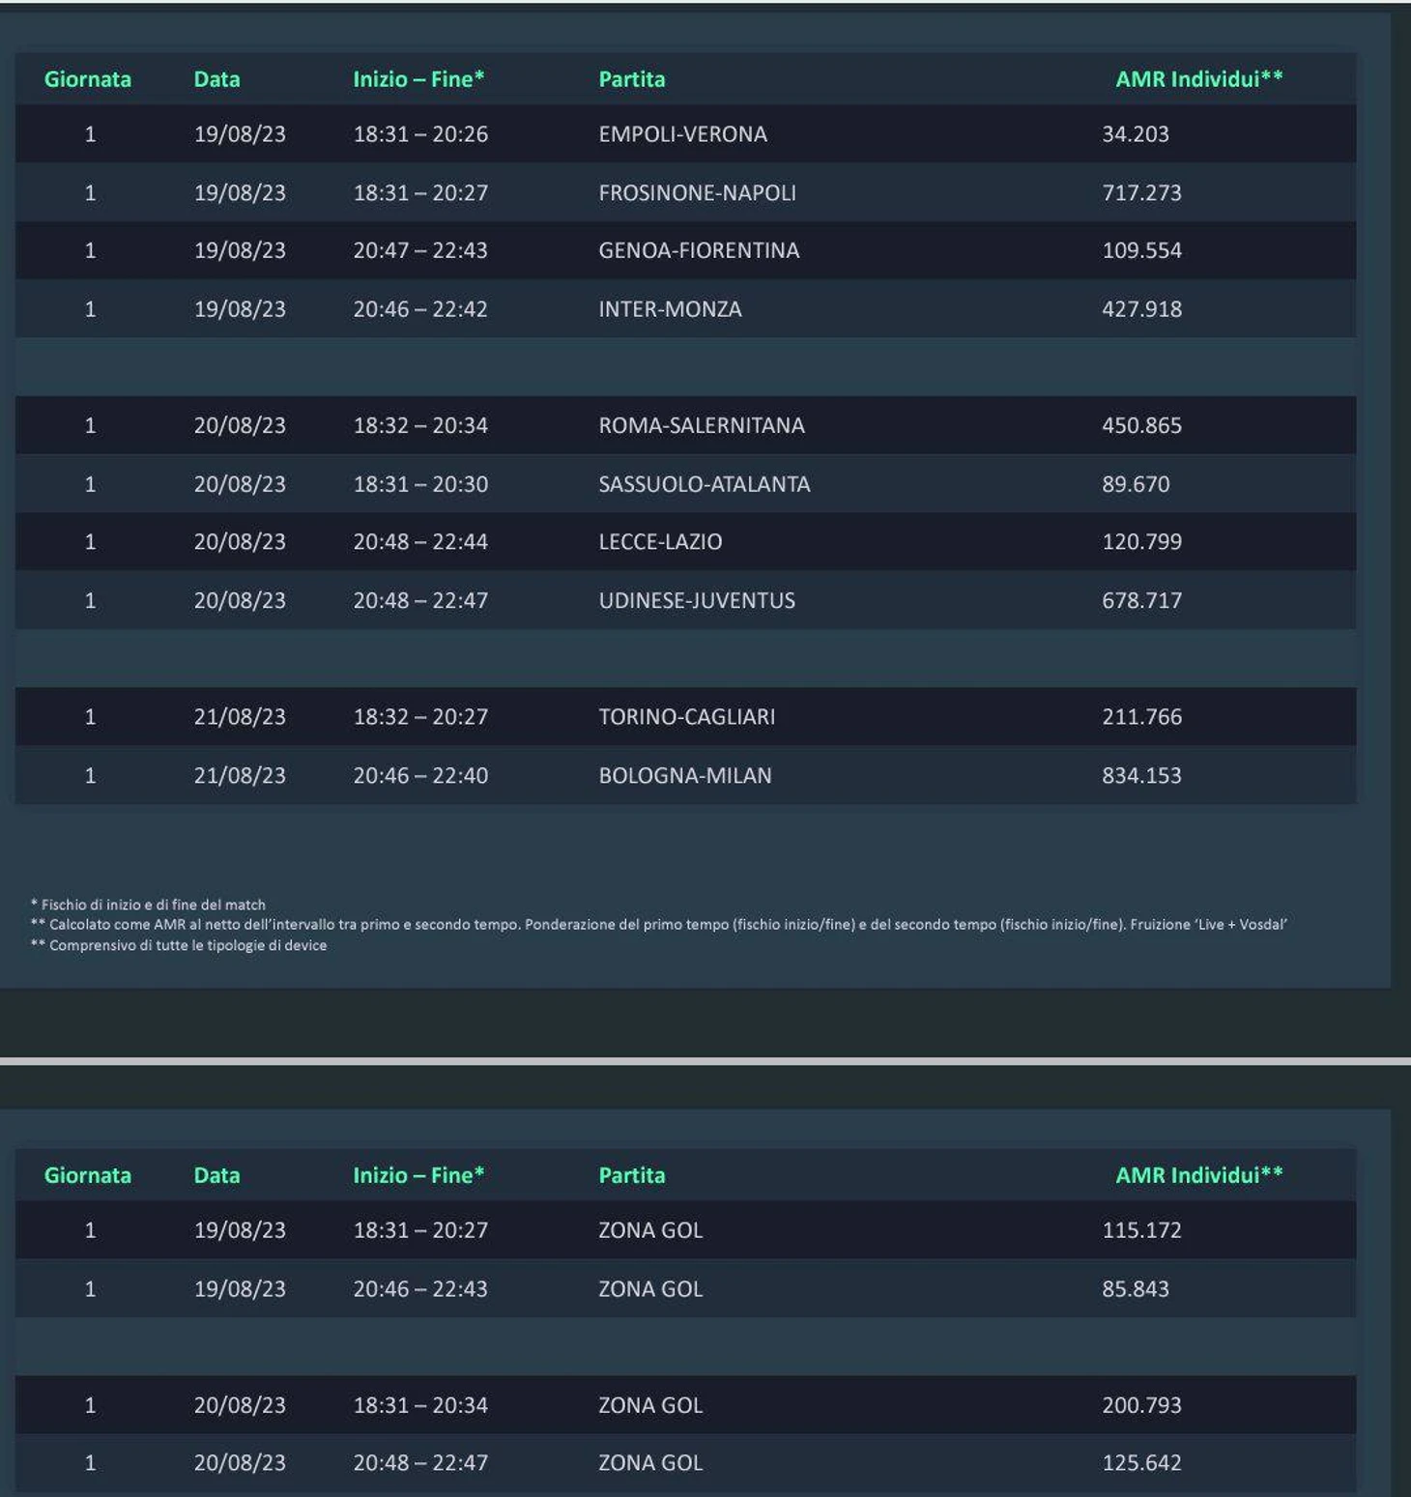Click the AMR value 120.799
The image size is (1411, 1497).
point(1141,542)
